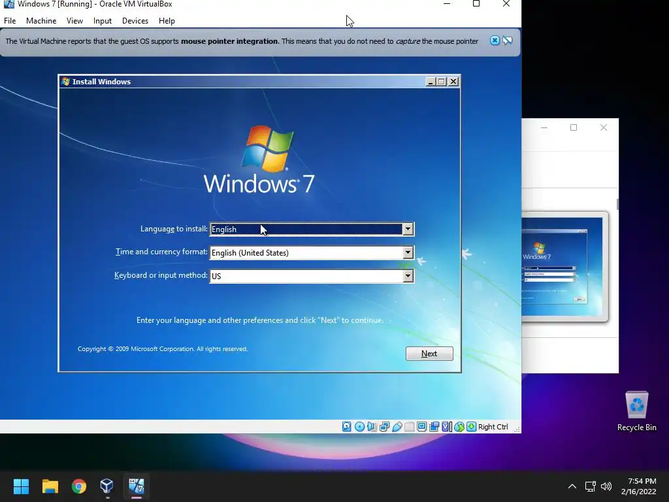
Task: Select the Recycle Bin desktop icon
Action: pos(636,411)
